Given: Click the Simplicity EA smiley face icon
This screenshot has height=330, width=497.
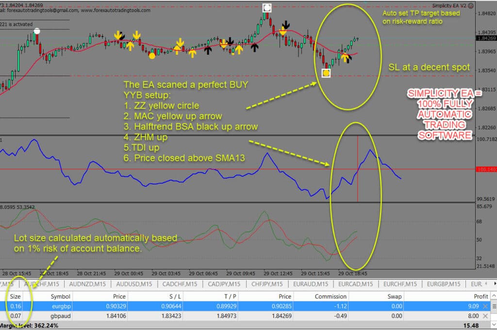Looking at the screenshot, I should 471,6.
